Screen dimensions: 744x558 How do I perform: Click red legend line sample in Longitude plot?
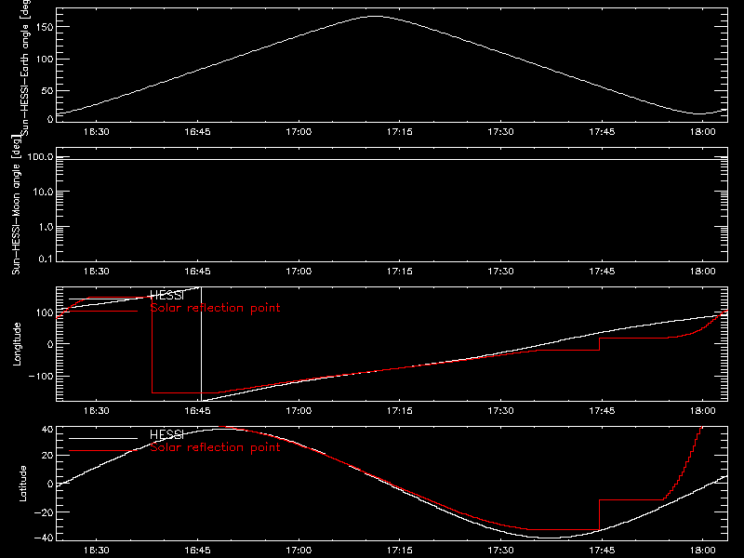[103, 312]
